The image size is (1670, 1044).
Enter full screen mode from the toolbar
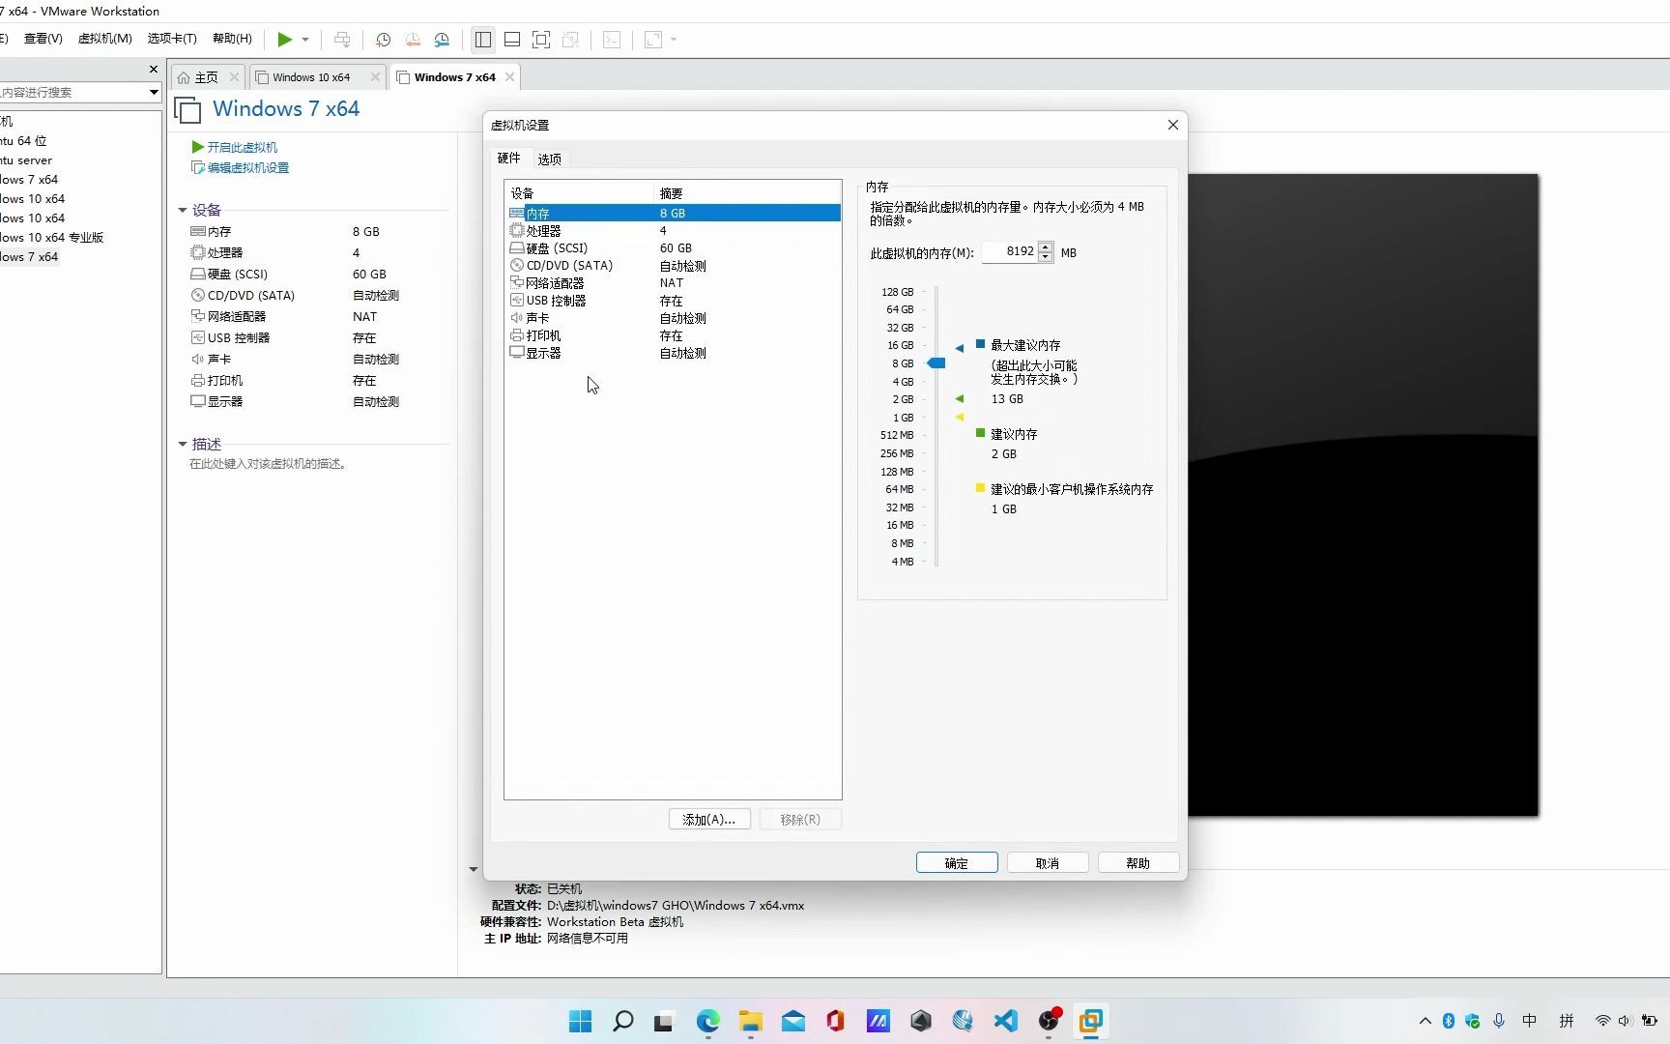542,39
